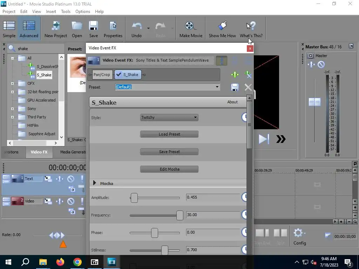Open the Help menu
359x269 pixels.
99,12
